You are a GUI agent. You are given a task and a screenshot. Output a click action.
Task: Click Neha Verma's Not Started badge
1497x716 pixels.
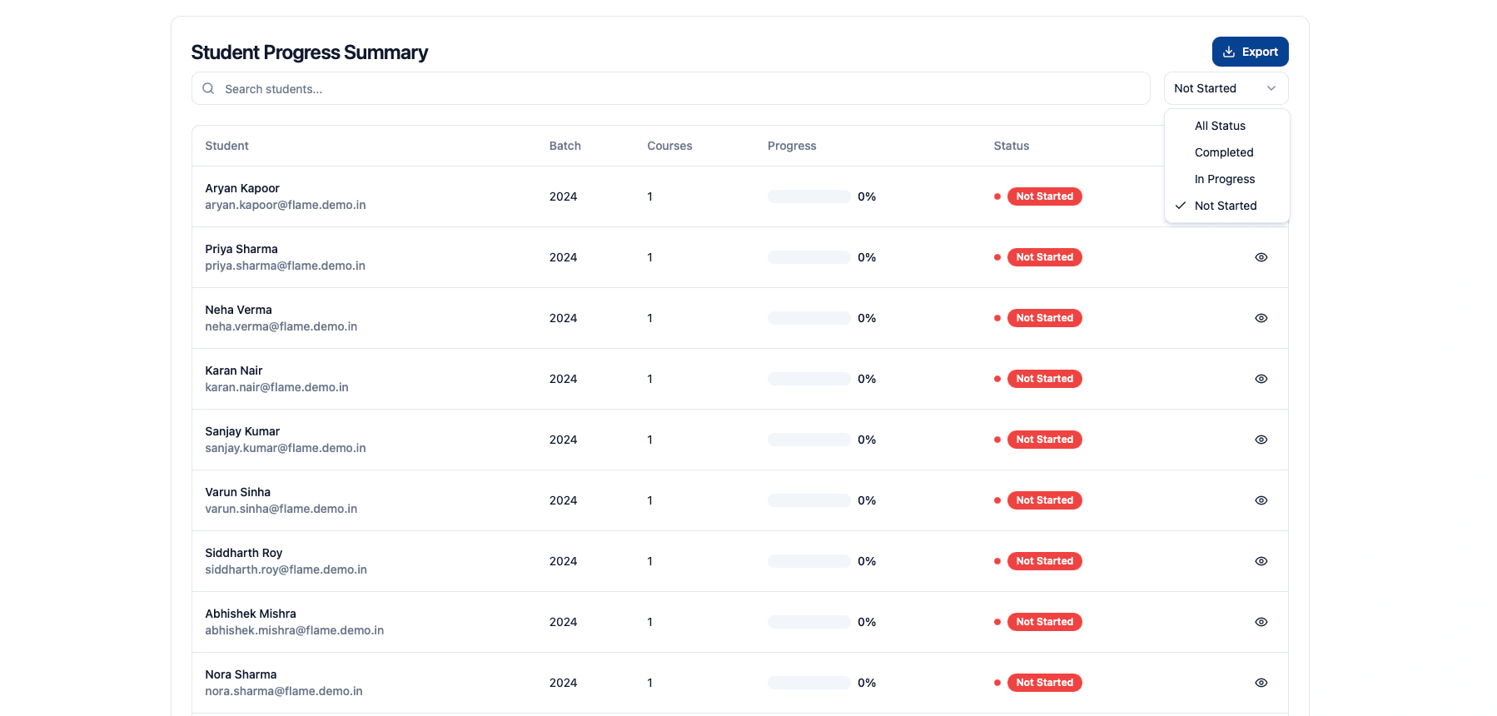click(1044, 318)
